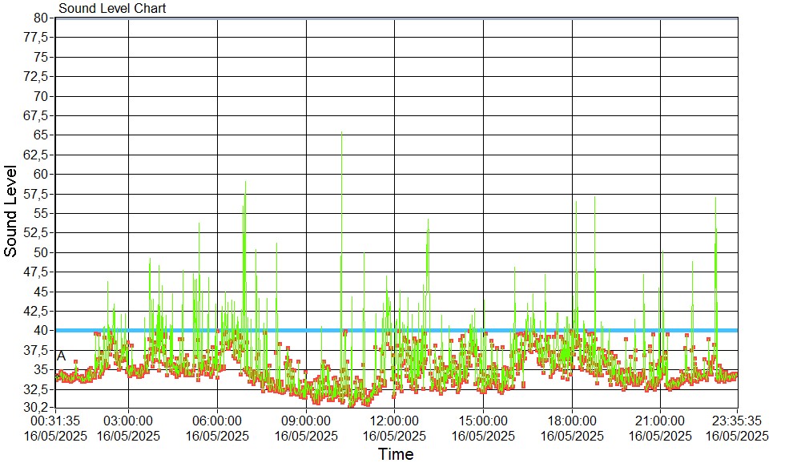This screenshot has width=793, height=471.
Task: Choose the 21:00:00 time tick label
Action: point(660,421)
